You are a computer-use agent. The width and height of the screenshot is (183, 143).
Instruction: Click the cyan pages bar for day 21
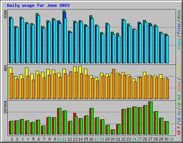[x=119, y=50]
